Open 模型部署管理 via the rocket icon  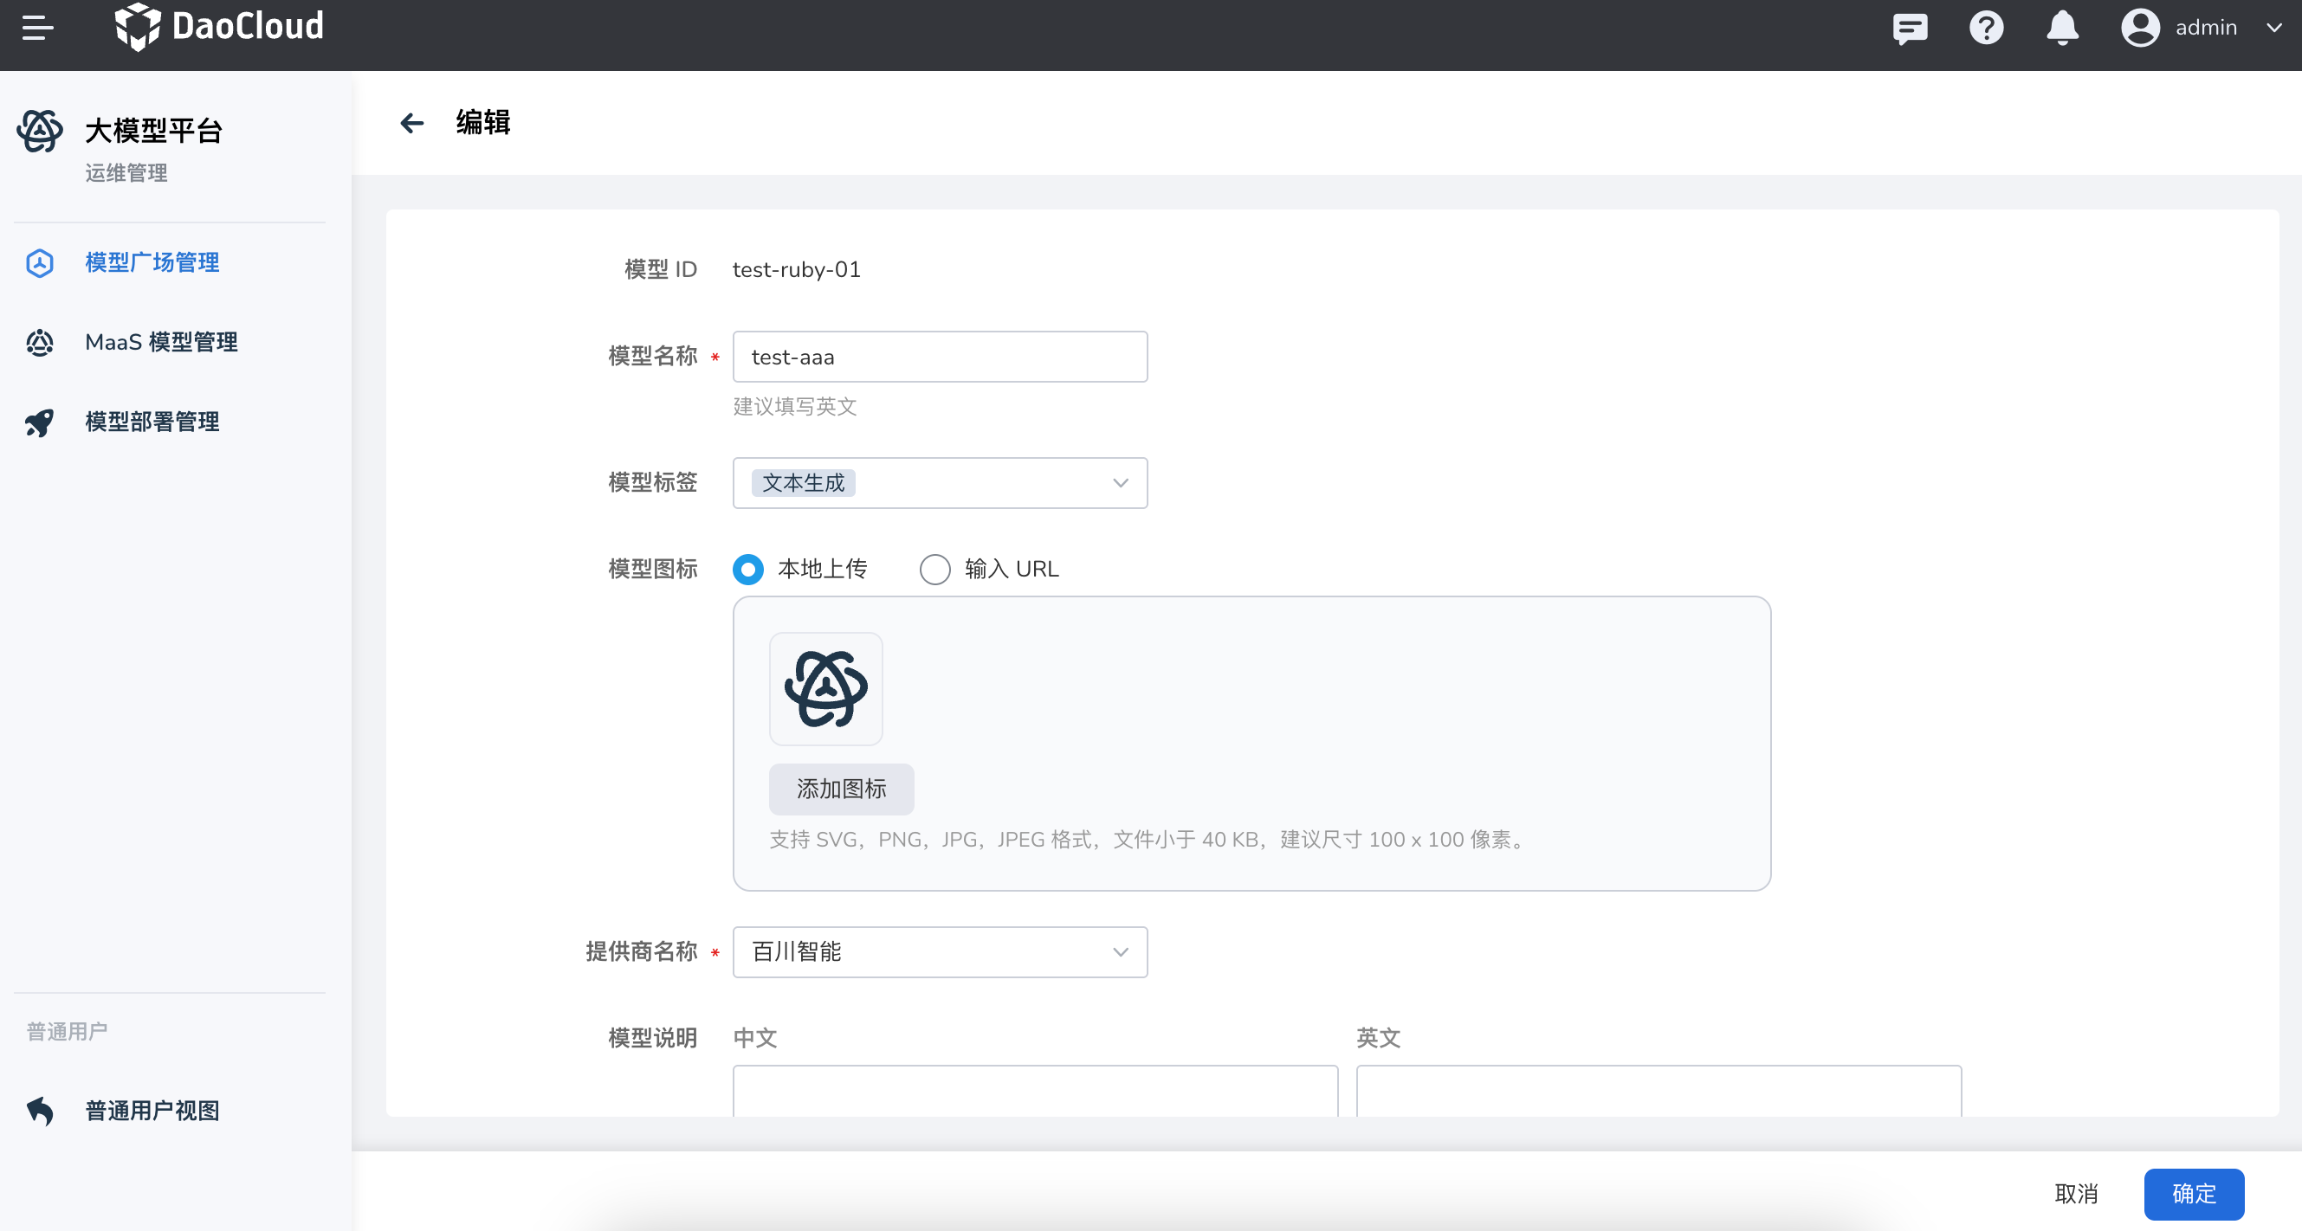(x=39, y=422)
